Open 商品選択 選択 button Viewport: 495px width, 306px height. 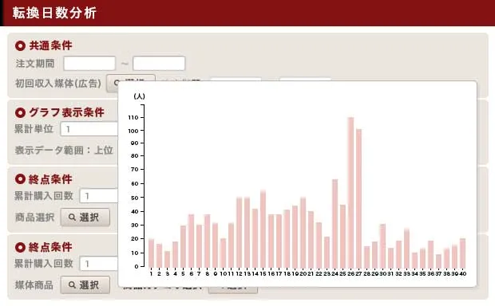(85, 217)
